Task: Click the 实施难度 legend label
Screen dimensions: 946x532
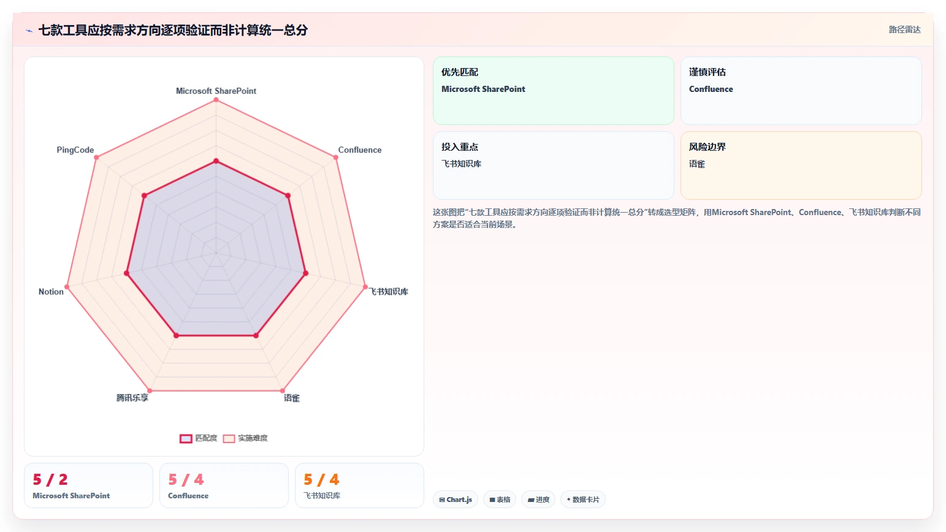Action: [x=253, y=438]
